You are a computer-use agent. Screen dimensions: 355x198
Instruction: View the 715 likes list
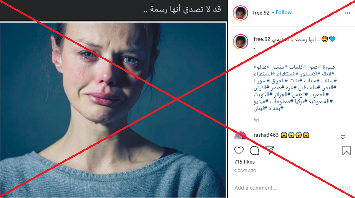tap(244, 162)
